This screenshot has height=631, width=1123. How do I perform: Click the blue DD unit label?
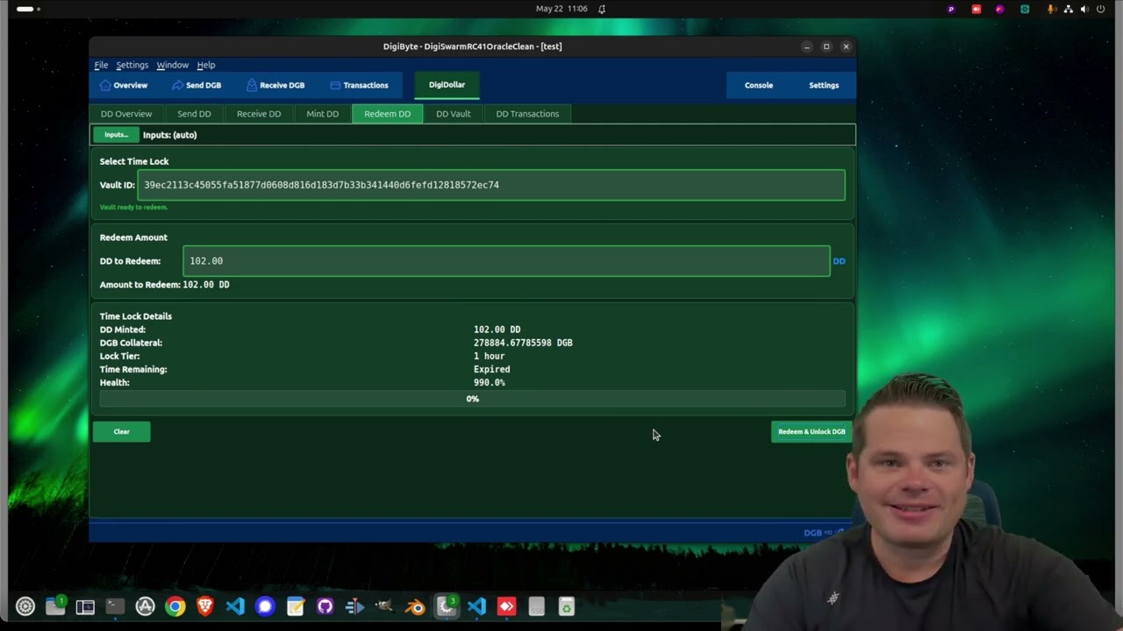(x=839, y=261)
